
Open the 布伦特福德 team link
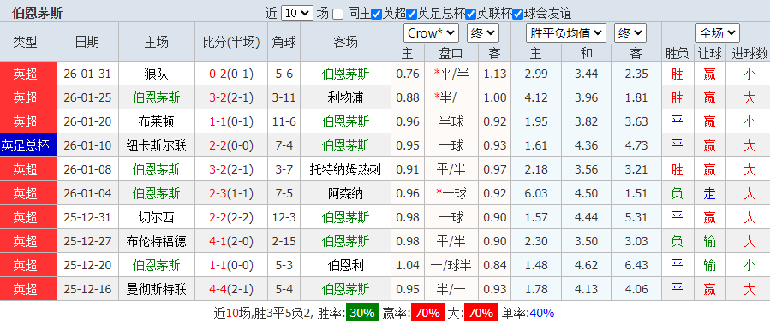pyautogui.click(x=156, y=242)
